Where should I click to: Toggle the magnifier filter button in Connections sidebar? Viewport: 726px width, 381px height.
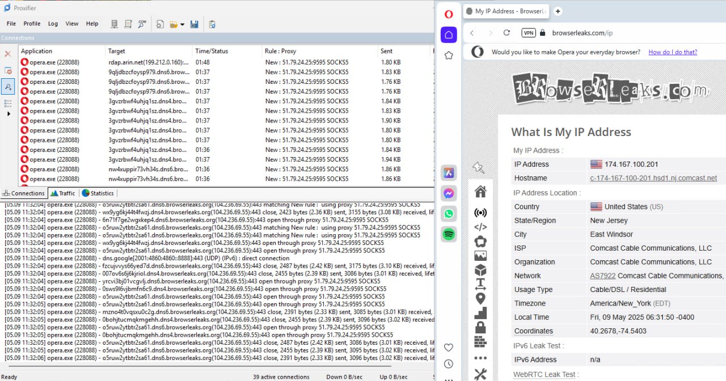click(8, 86)
